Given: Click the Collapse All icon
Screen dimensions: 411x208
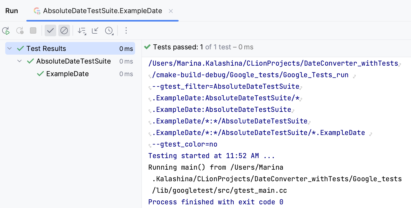Looking at the screenshot, I should tap(95, 31).
